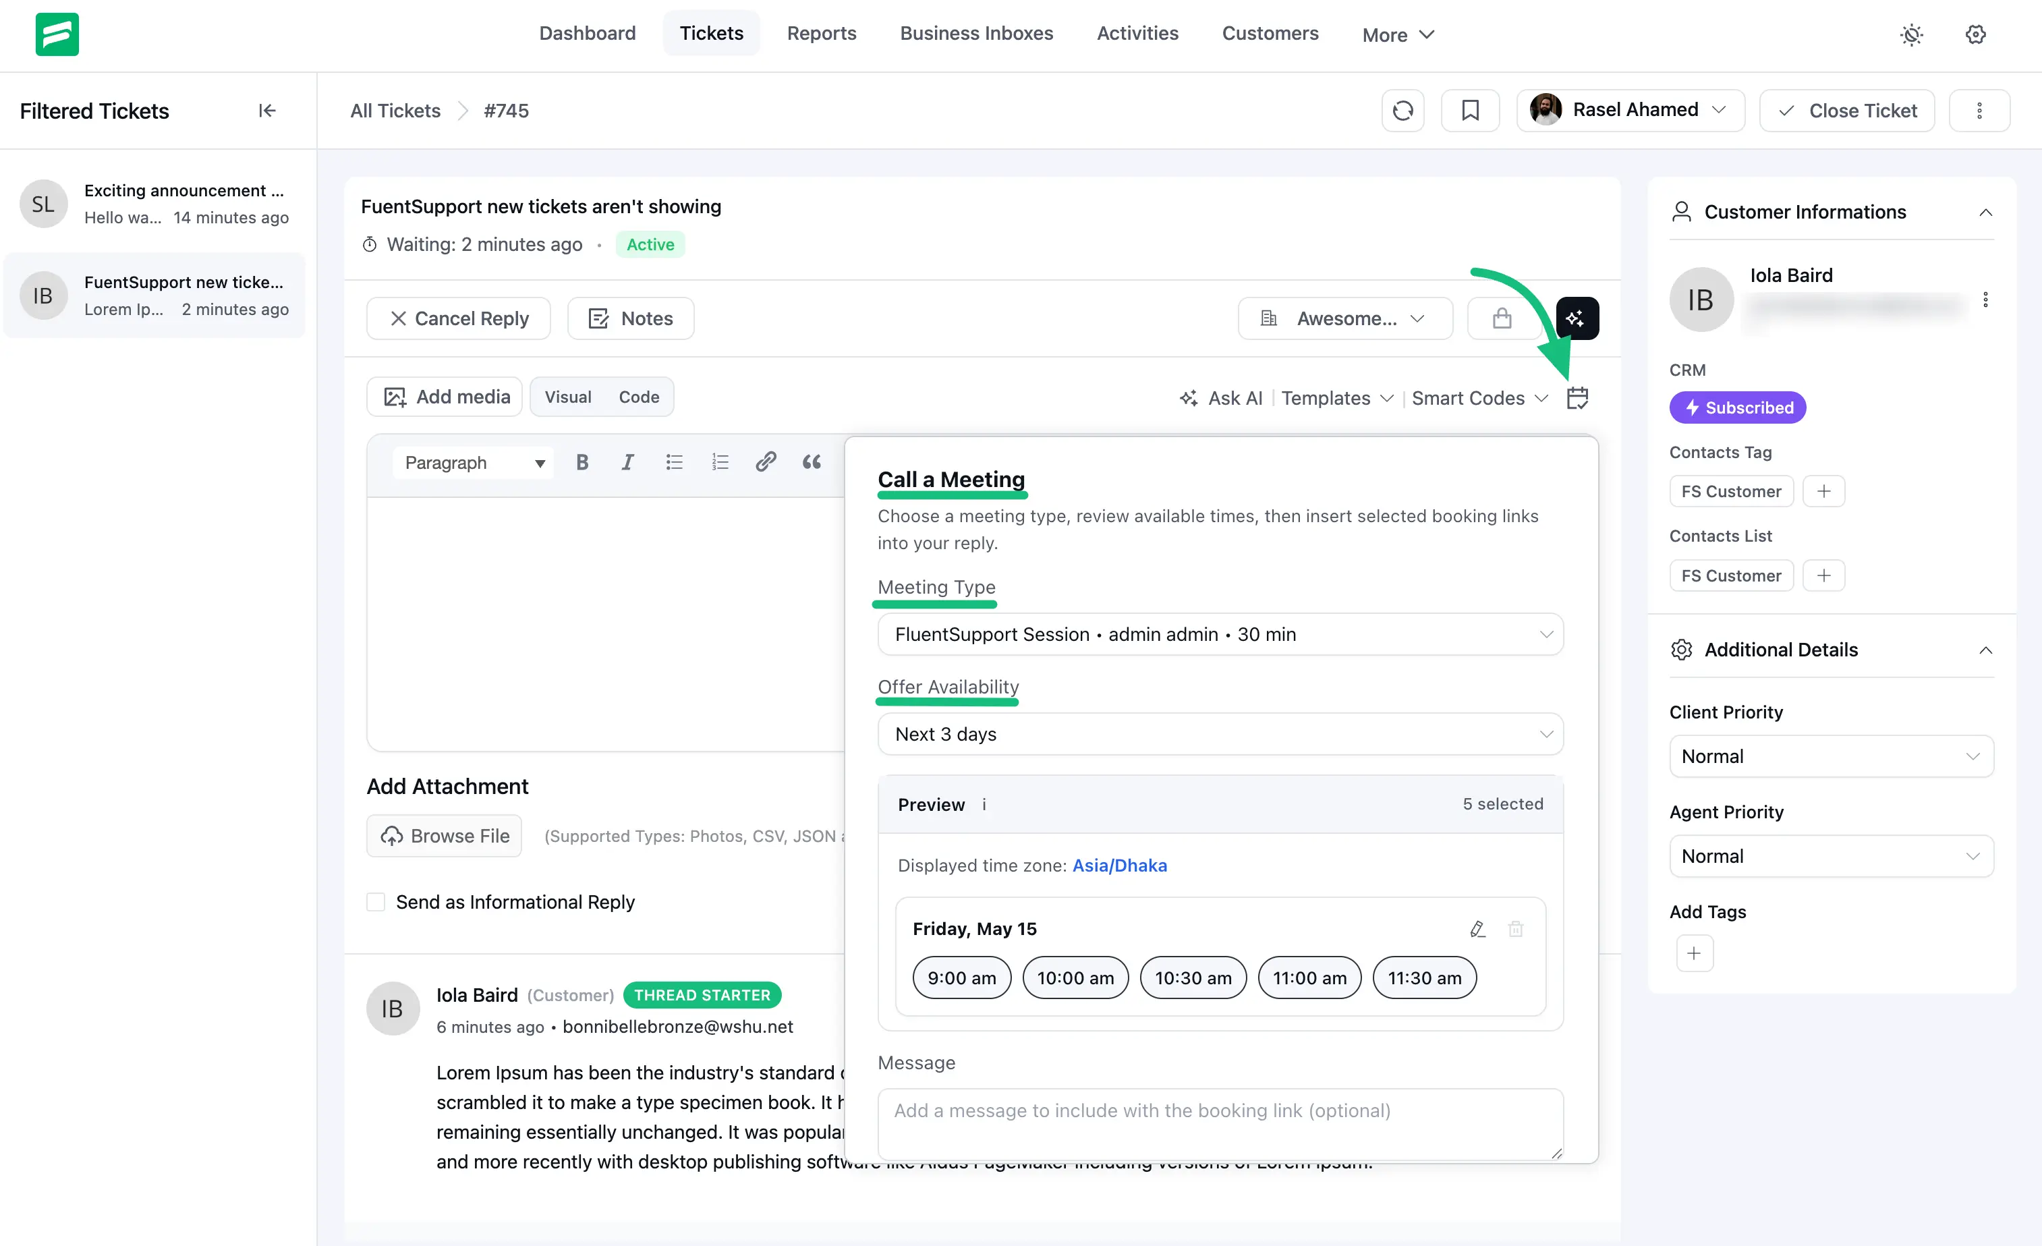Open the Smart Codes dropdown
Screen dimensions: 2042x1246
coord(1479,398)
